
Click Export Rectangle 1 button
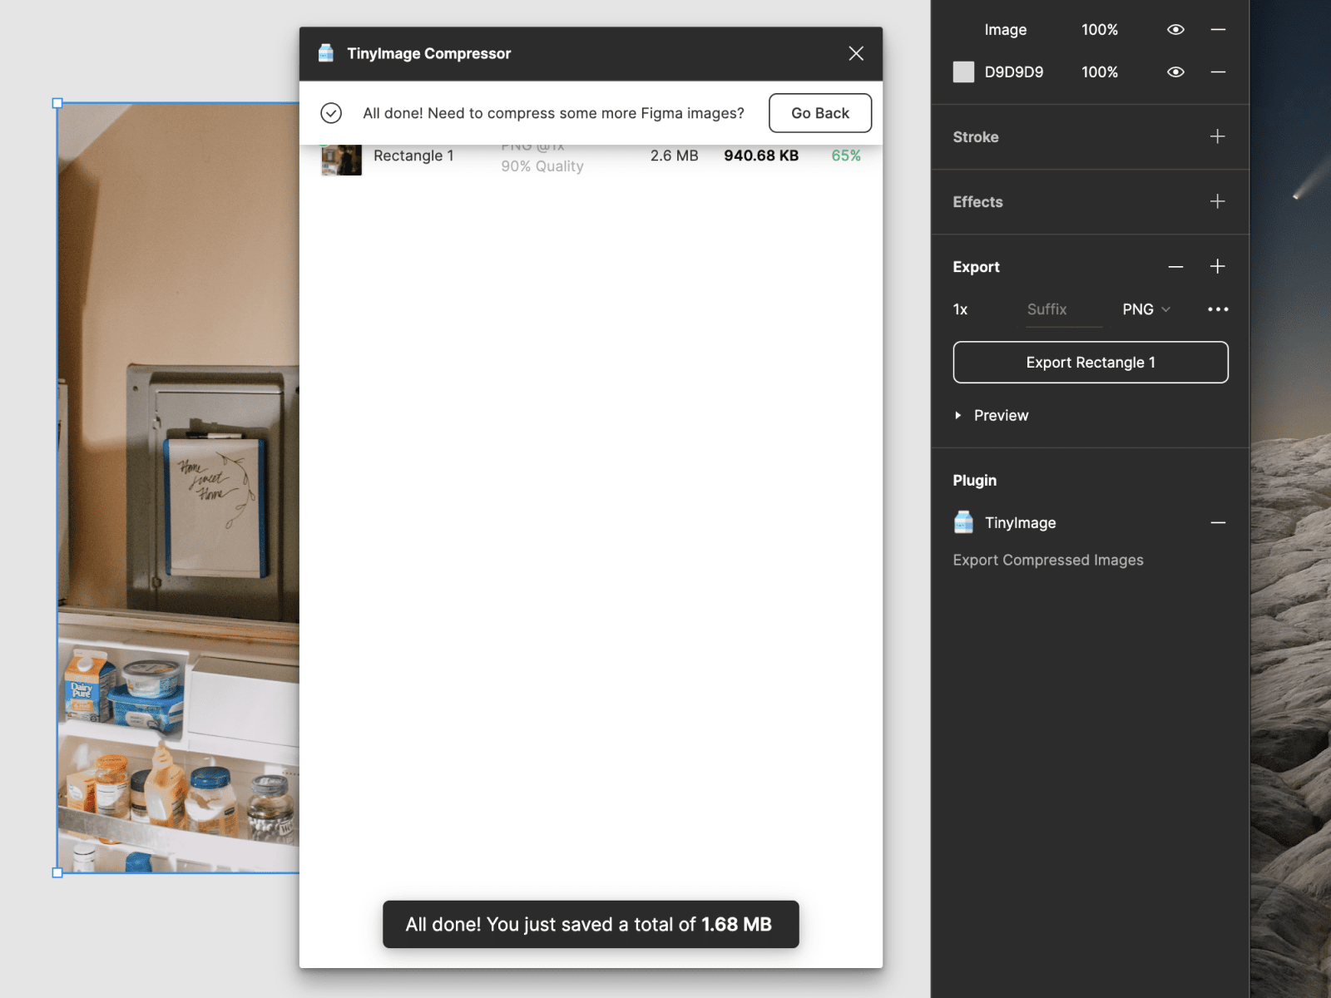pos(1090,363)
